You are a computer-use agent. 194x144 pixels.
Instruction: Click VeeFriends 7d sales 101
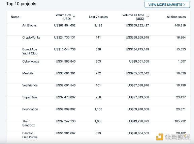(x=98, y=86)
